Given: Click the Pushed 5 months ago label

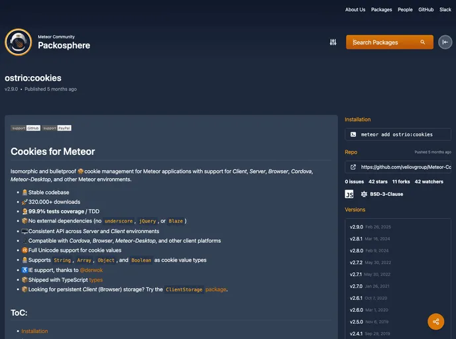Looking at the screenshot, I should tap(433, 152).
